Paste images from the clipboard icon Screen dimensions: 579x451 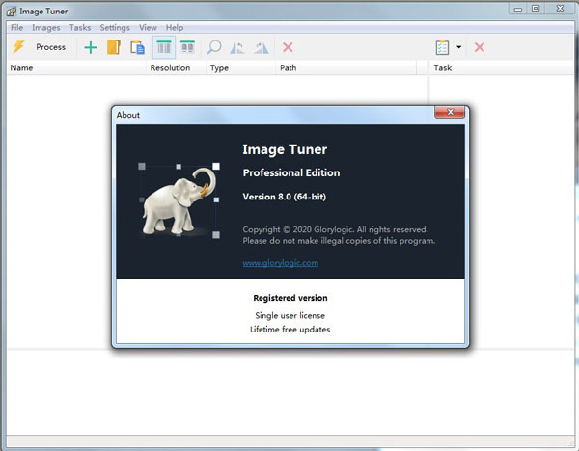[x=137, y=47]
